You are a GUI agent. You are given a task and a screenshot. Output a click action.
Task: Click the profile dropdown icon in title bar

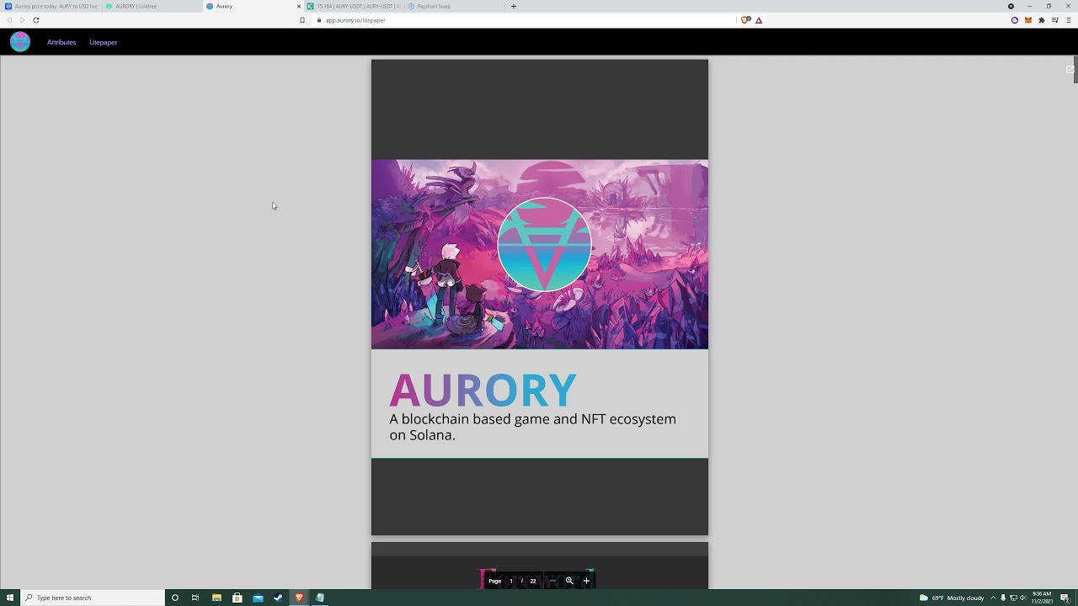coord(1011,6)
